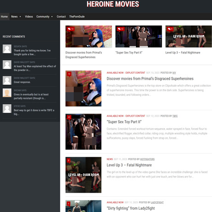Open the comment 'Great response.'
Image resolution: width=212 pixels, height=212 pixels.
coord(22,82)
